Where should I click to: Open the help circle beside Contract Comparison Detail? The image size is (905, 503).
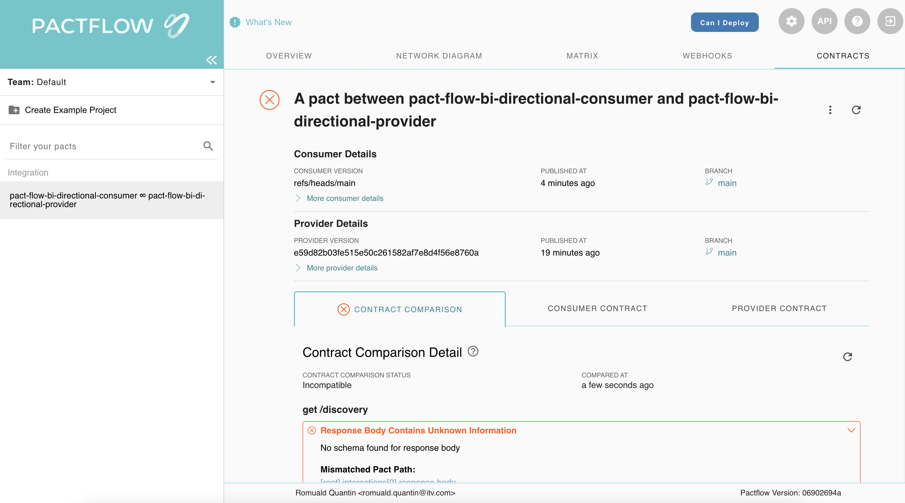(x=473, y=351)
